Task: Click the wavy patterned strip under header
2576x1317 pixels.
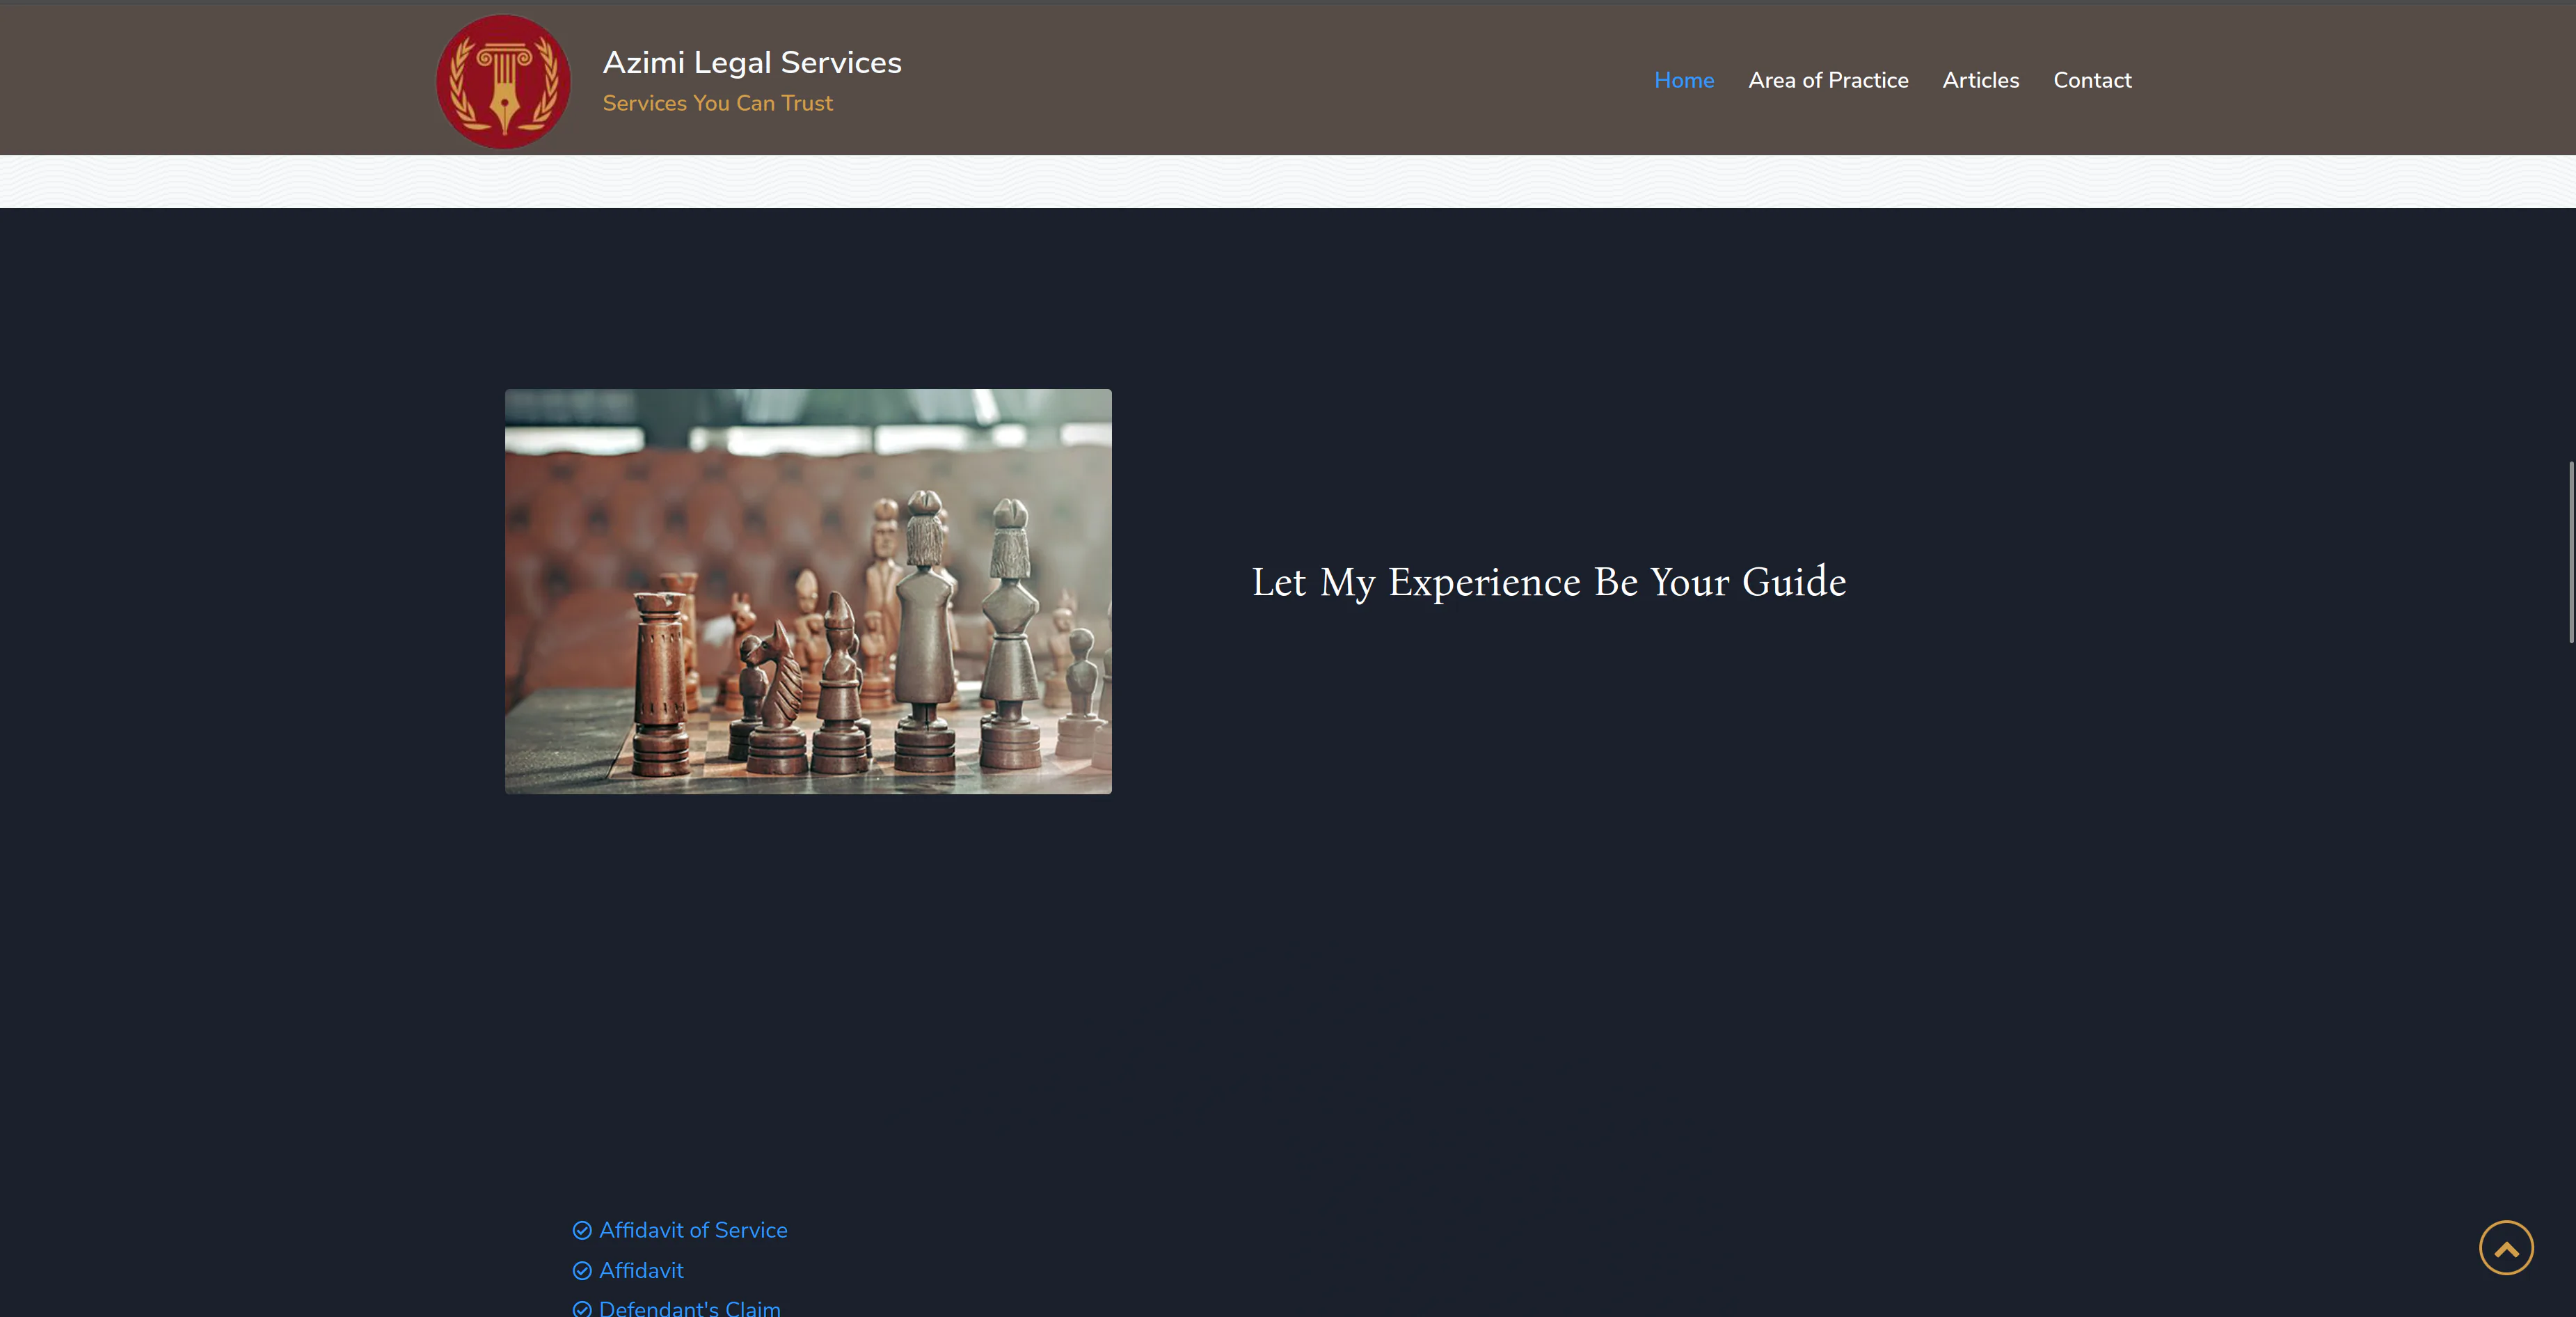Action: [1288, 181]
